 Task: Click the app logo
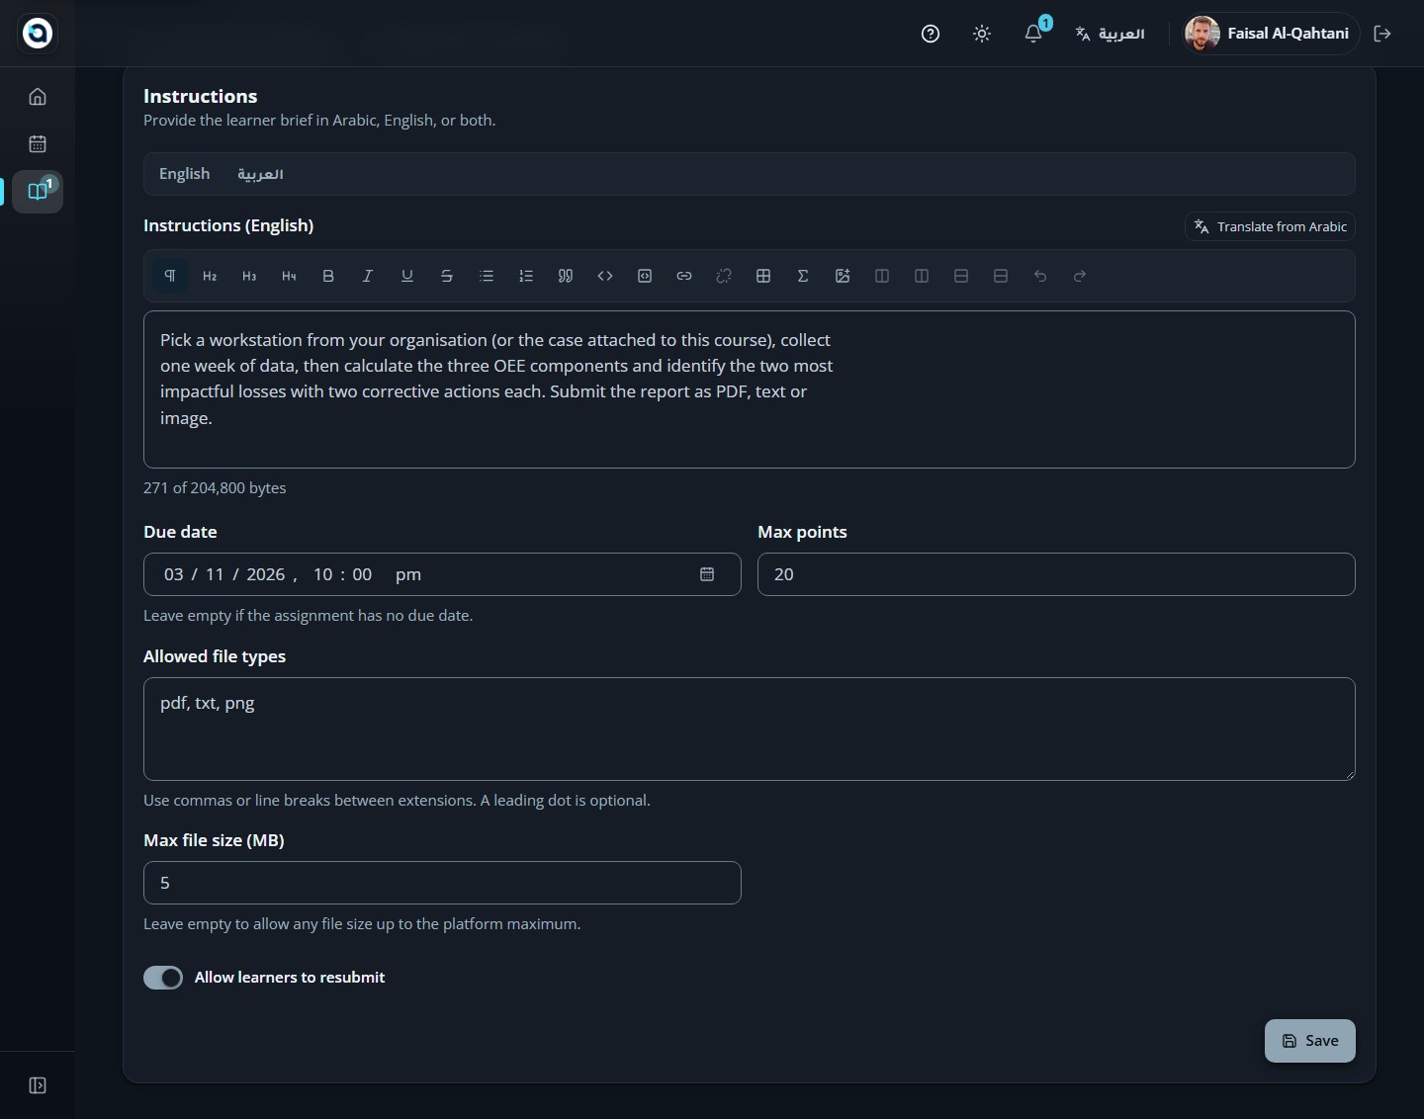click(38, 34)
